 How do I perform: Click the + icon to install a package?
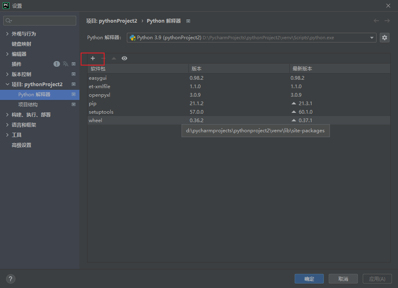(92, 58)
